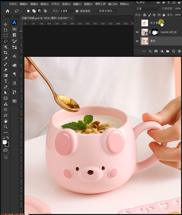This screenshot has height=215, width=182.
Task: Click the Home icon in options bar
Action: (7, 11)
